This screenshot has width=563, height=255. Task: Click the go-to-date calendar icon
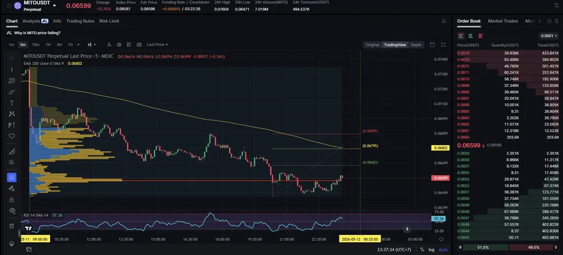pyautogui.click(x=29, y=249)
